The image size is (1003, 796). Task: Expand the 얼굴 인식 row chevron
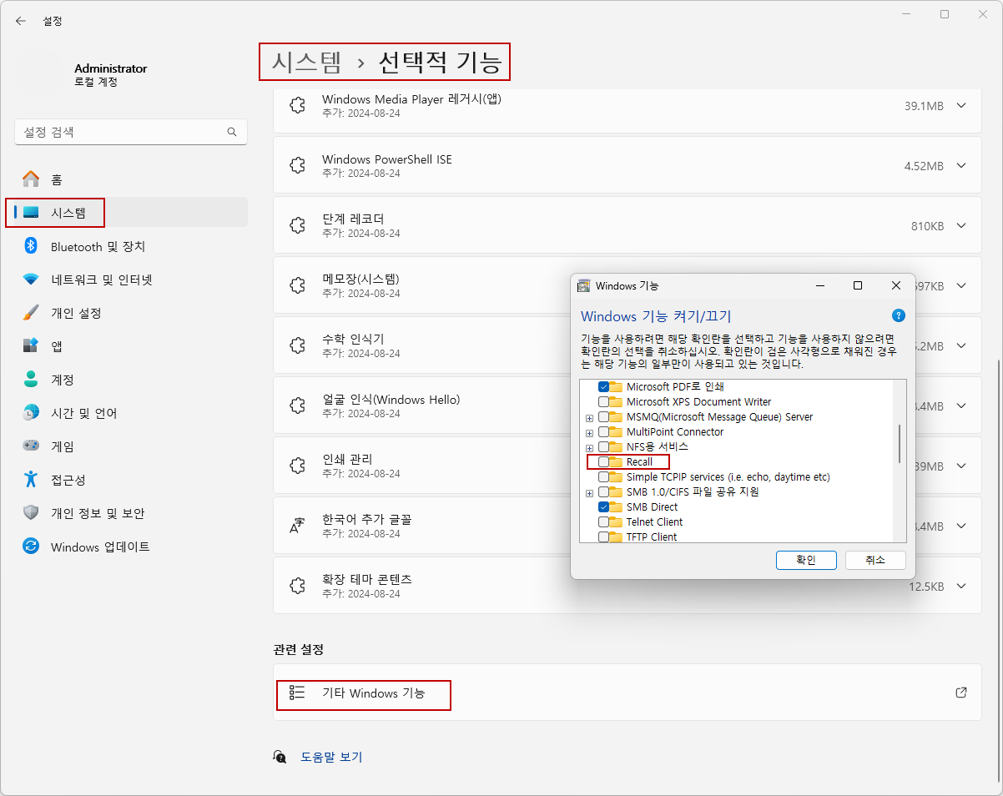click(x=961, y=406)
